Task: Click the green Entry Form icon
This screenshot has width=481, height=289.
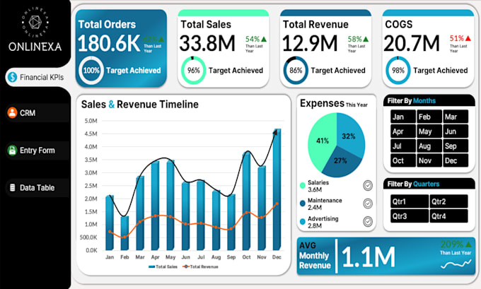Action: (12, 151)
